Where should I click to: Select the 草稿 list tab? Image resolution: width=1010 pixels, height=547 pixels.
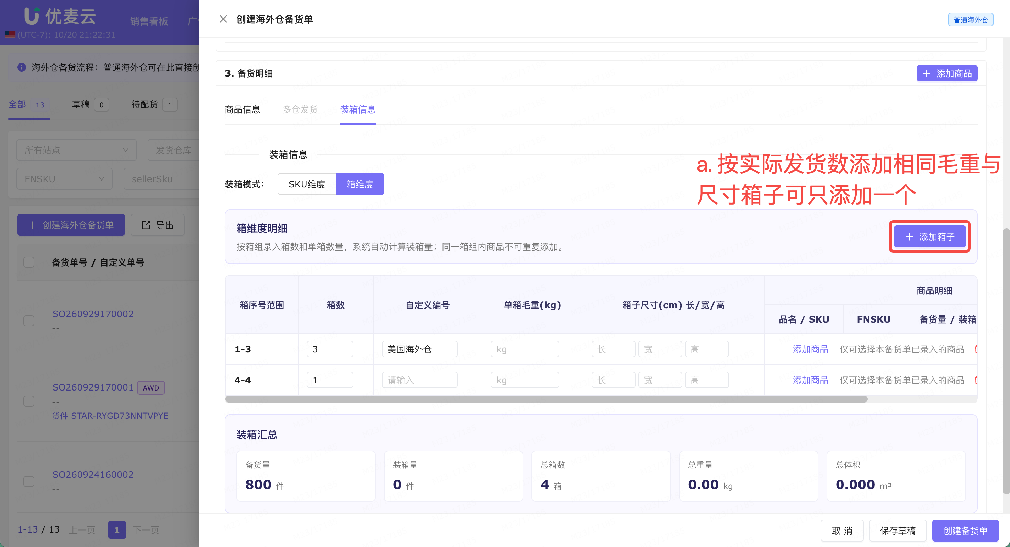pos(90,105)
